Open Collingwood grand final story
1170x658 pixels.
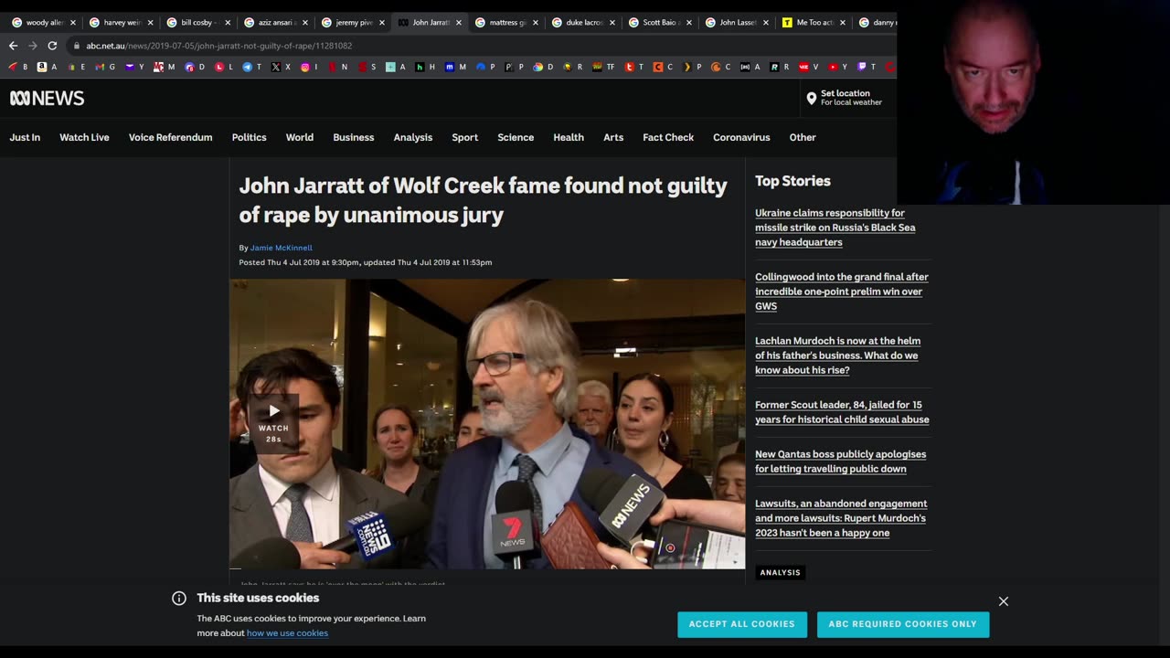(841, 292)
